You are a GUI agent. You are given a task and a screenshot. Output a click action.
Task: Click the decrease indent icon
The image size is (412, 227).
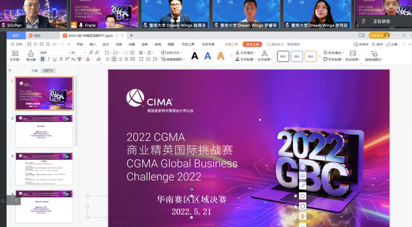(126, 52)
